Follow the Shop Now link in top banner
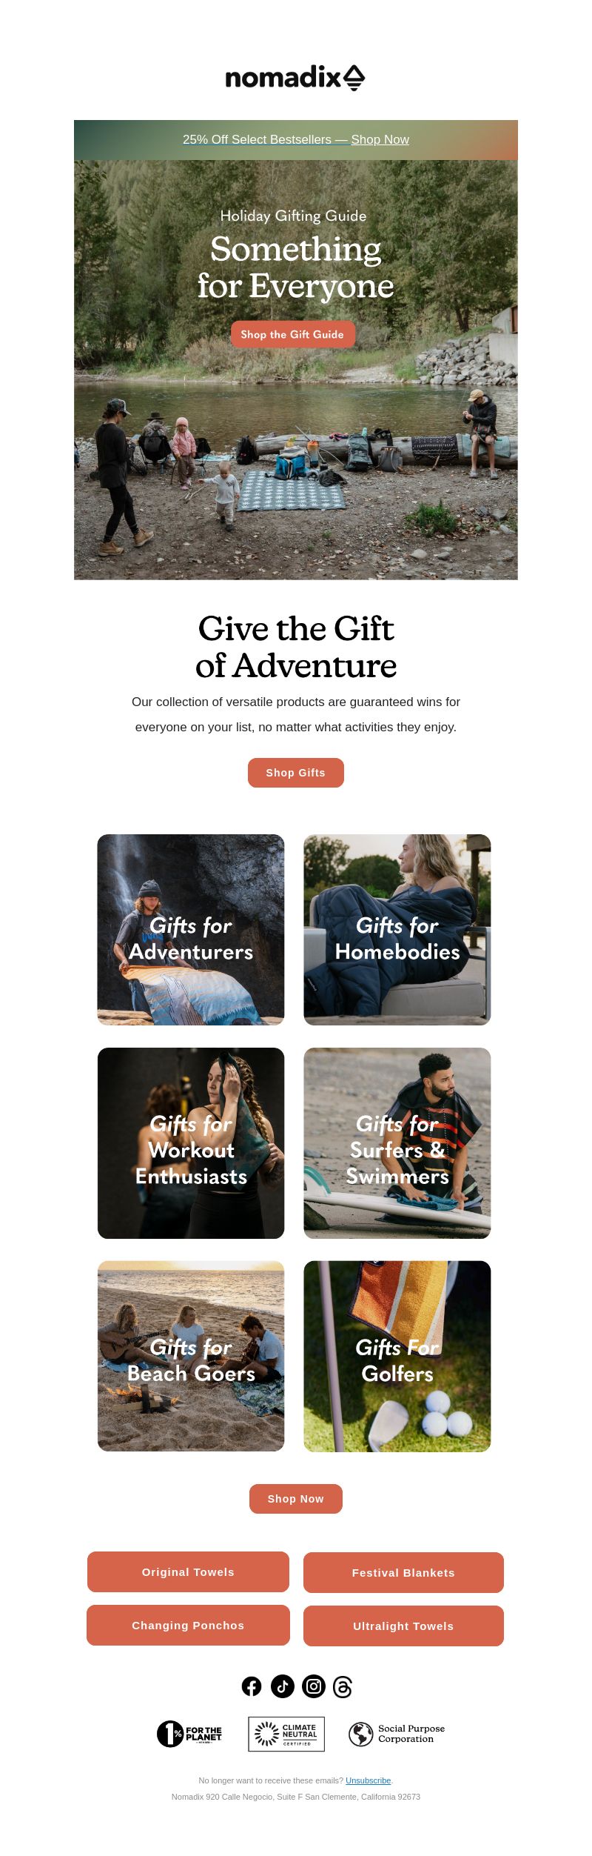The width and height of the screenshot is (592, 1856). (380, 139)
